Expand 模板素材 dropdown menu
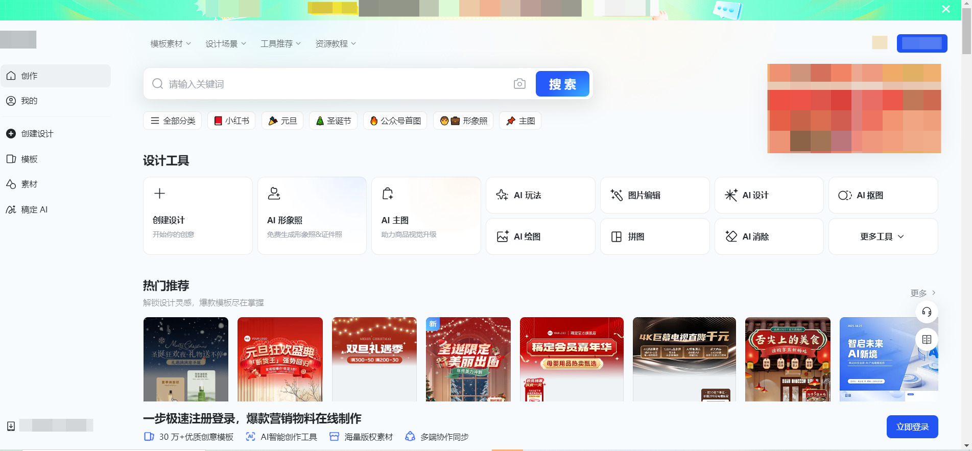Viewport: 972px width, 451px height. [171, 44]
